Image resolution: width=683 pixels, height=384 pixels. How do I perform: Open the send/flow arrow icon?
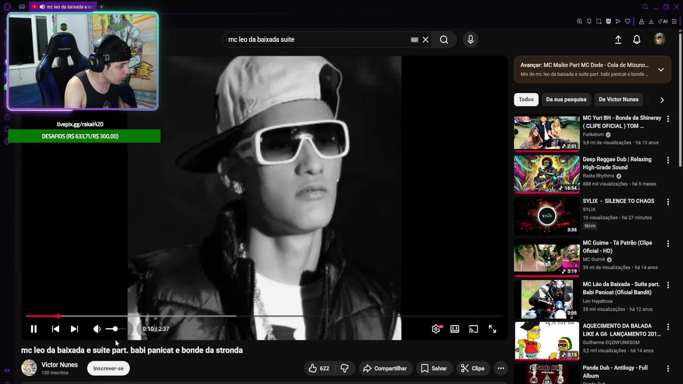(618, 22)
